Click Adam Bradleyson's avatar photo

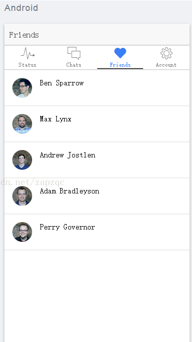pos(22,195)
